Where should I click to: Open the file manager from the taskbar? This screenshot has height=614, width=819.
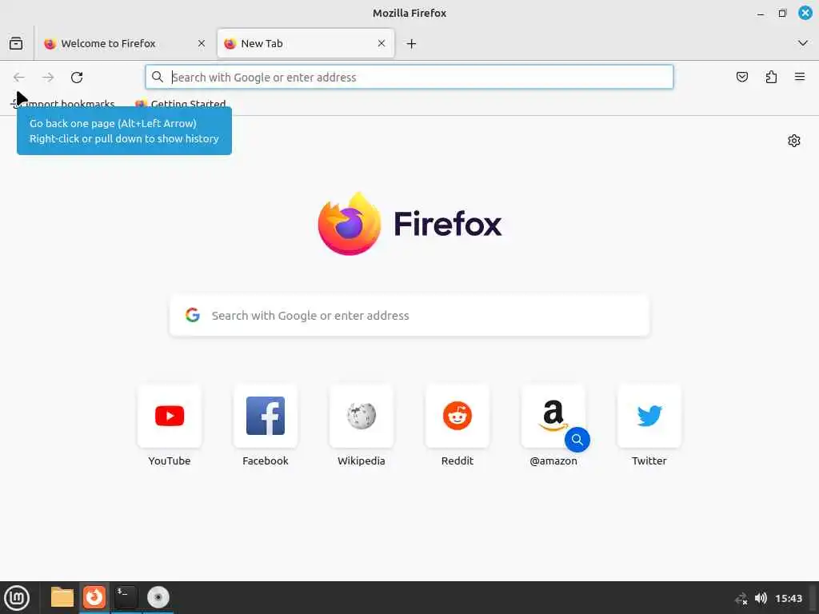62,597
